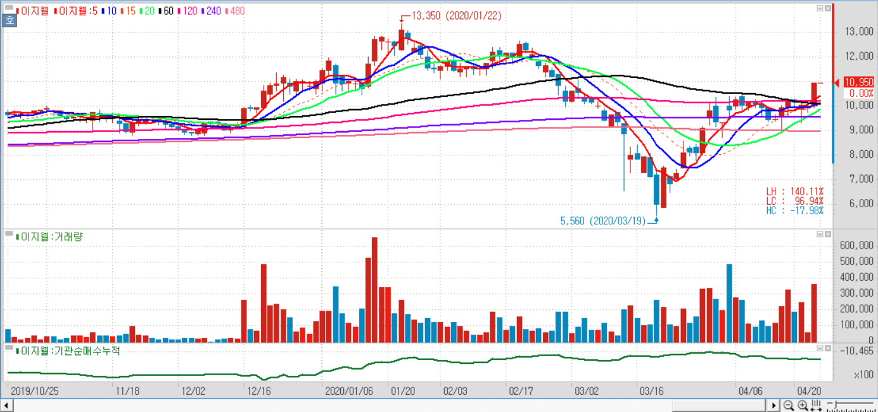Screen dimensions: 878x412
Task: Select the 60-day moving average legend
Action: click(x=166, y=11)
